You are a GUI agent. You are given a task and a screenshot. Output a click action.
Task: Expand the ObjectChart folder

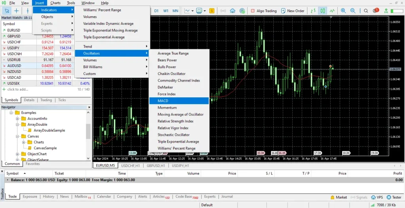17,154
